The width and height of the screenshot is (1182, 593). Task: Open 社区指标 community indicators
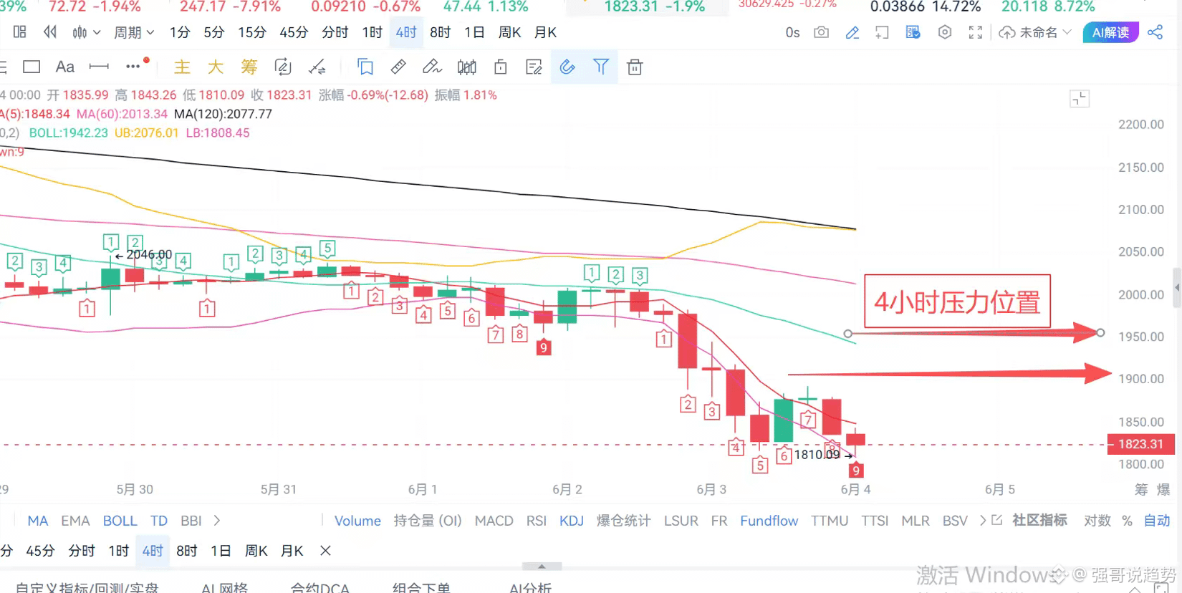1039,521
